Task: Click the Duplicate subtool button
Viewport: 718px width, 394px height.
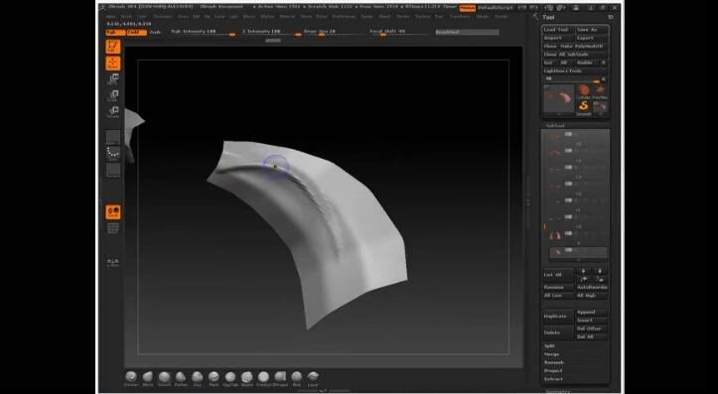Action: pyautogui.click(x=558, y=317)
